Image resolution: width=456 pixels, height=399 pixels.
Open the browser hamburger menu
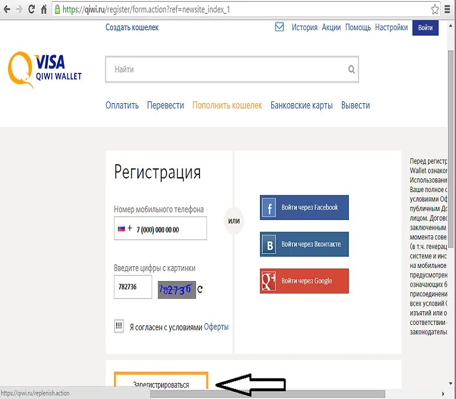[447, 9]
